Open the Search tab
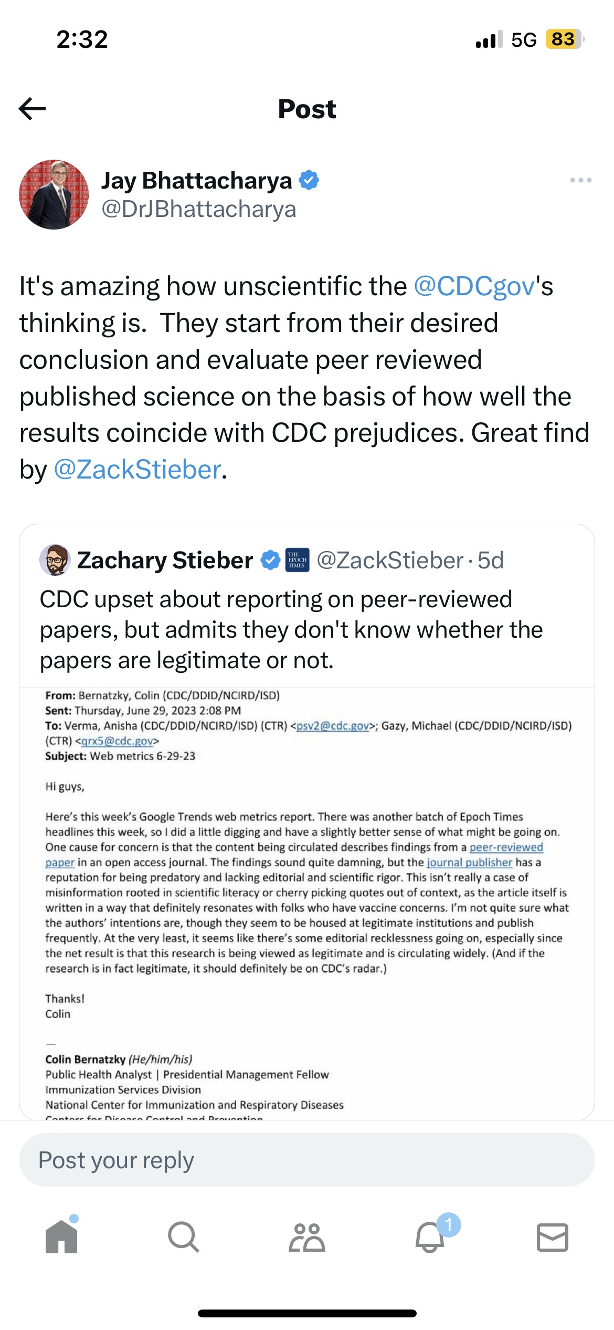Viewport: 614px width, 1330px height. 184,1237
